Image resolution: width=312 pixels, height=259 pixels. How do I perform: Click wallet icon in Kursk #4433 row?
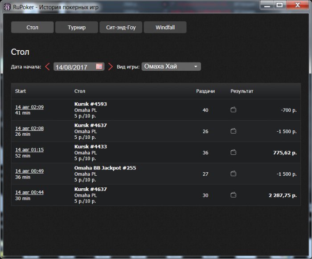tap(234, 152)
